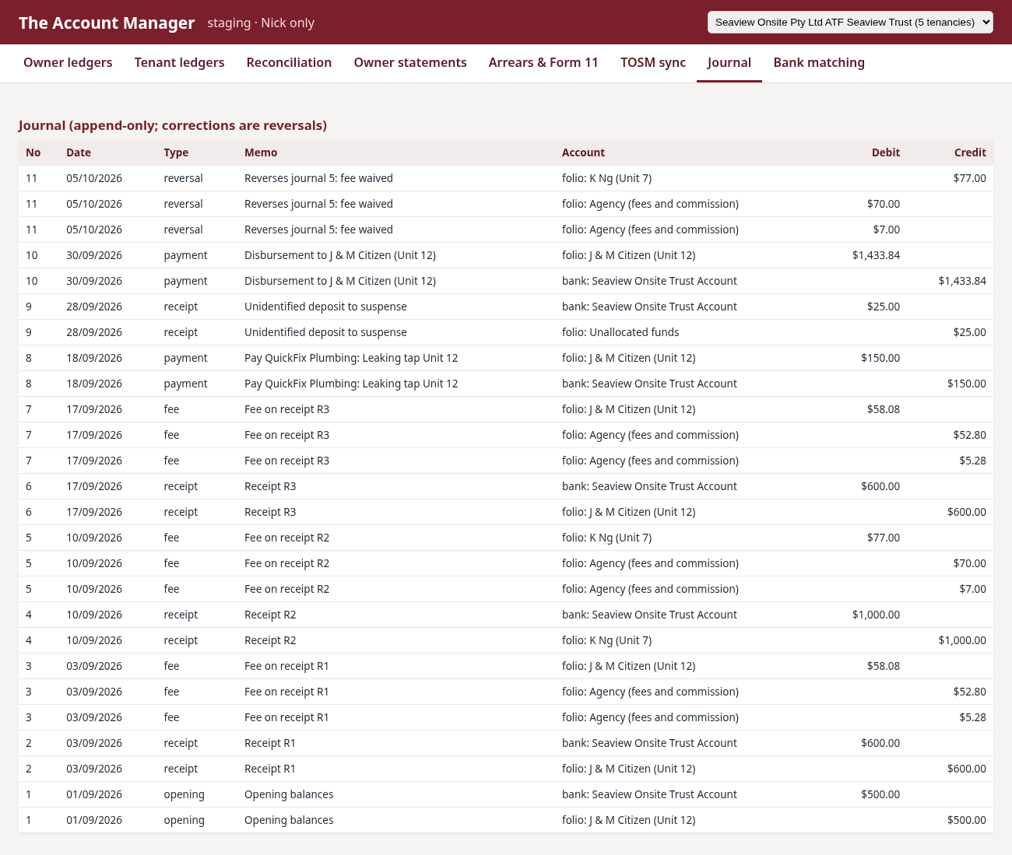Click the $7.00 debit on reversal row

pos(887,230)
